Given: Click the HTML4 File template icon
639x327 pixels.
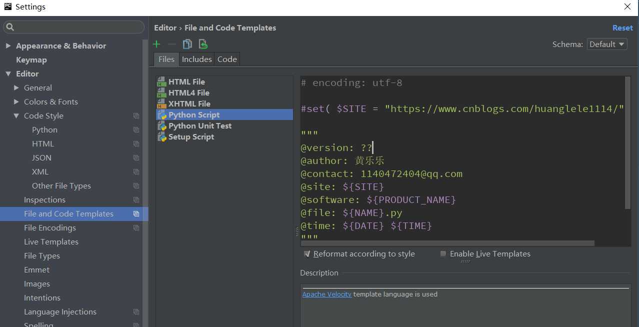Looking at the screenshot, I should point(161,92).
